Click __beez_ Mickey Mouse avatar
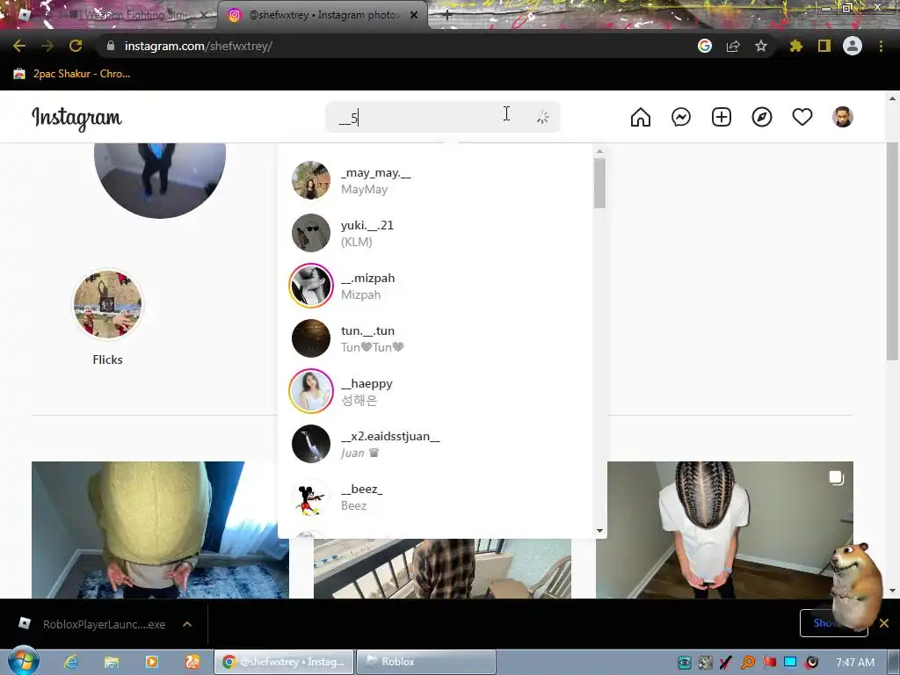The image size is (900, 675). coord(310,497)
